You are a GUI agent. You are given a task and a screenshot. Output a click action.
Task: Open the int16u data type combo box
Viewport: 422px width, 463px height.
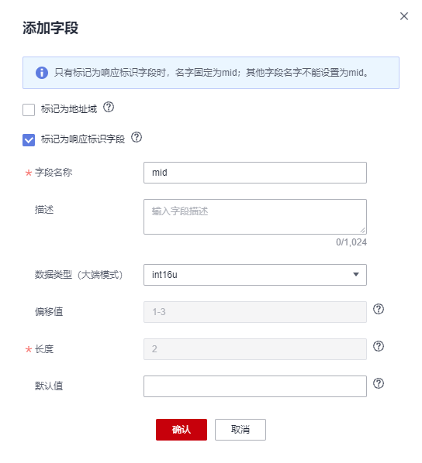pos(255,275)
